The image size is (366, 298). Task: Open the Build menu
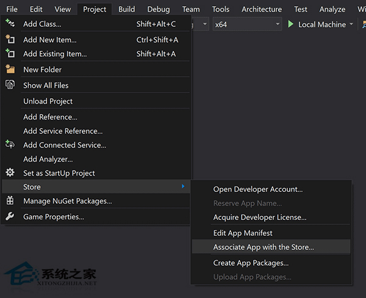(x=126, y=9)
